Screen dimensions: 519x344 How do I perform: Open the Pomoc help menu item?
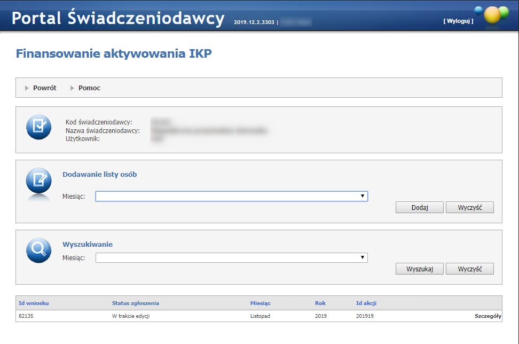[89, 88]
